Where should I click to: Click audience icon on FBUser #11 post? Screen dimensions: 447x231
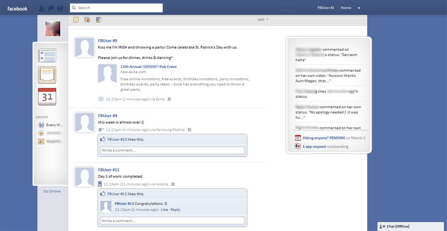(173, 184)
